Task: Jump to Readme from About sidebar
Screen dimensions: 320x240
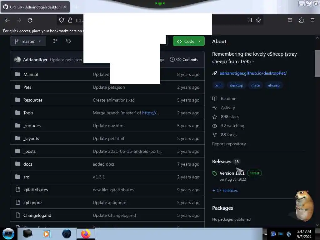Action: tap(224, 98)
